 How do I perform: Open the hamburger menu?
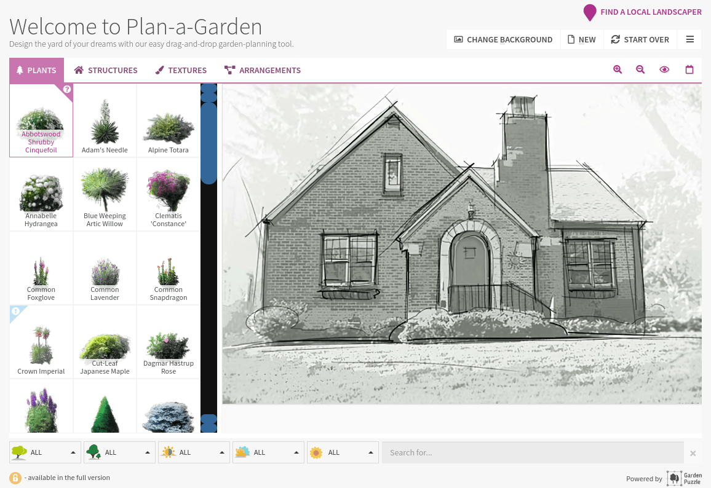pos(690,39)
